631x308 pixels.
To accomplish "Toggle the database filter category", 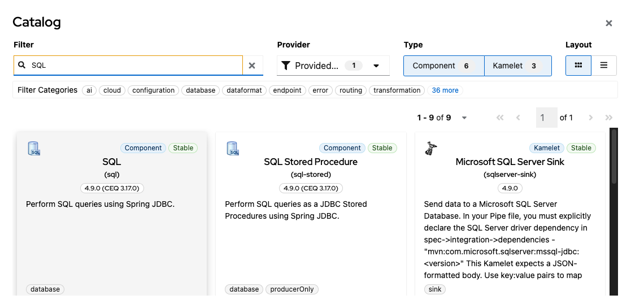I will click(201, 90).
